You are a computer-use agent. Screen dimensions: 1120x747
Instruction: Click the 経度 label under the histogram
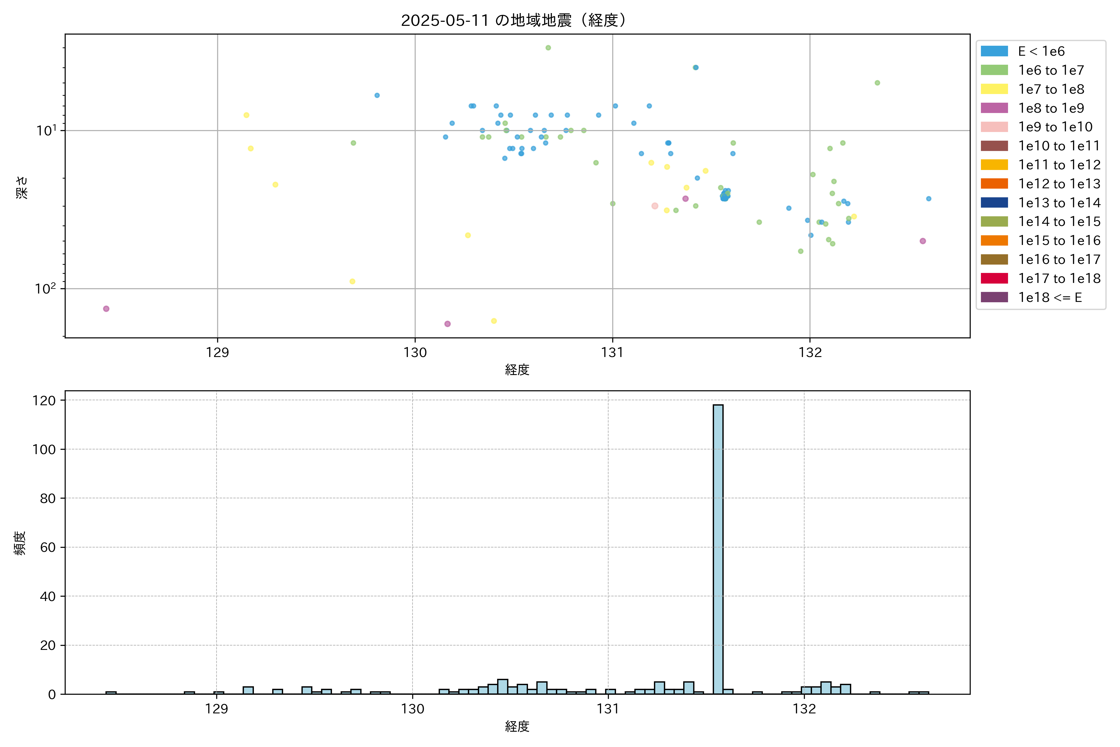tap(517, 726)
